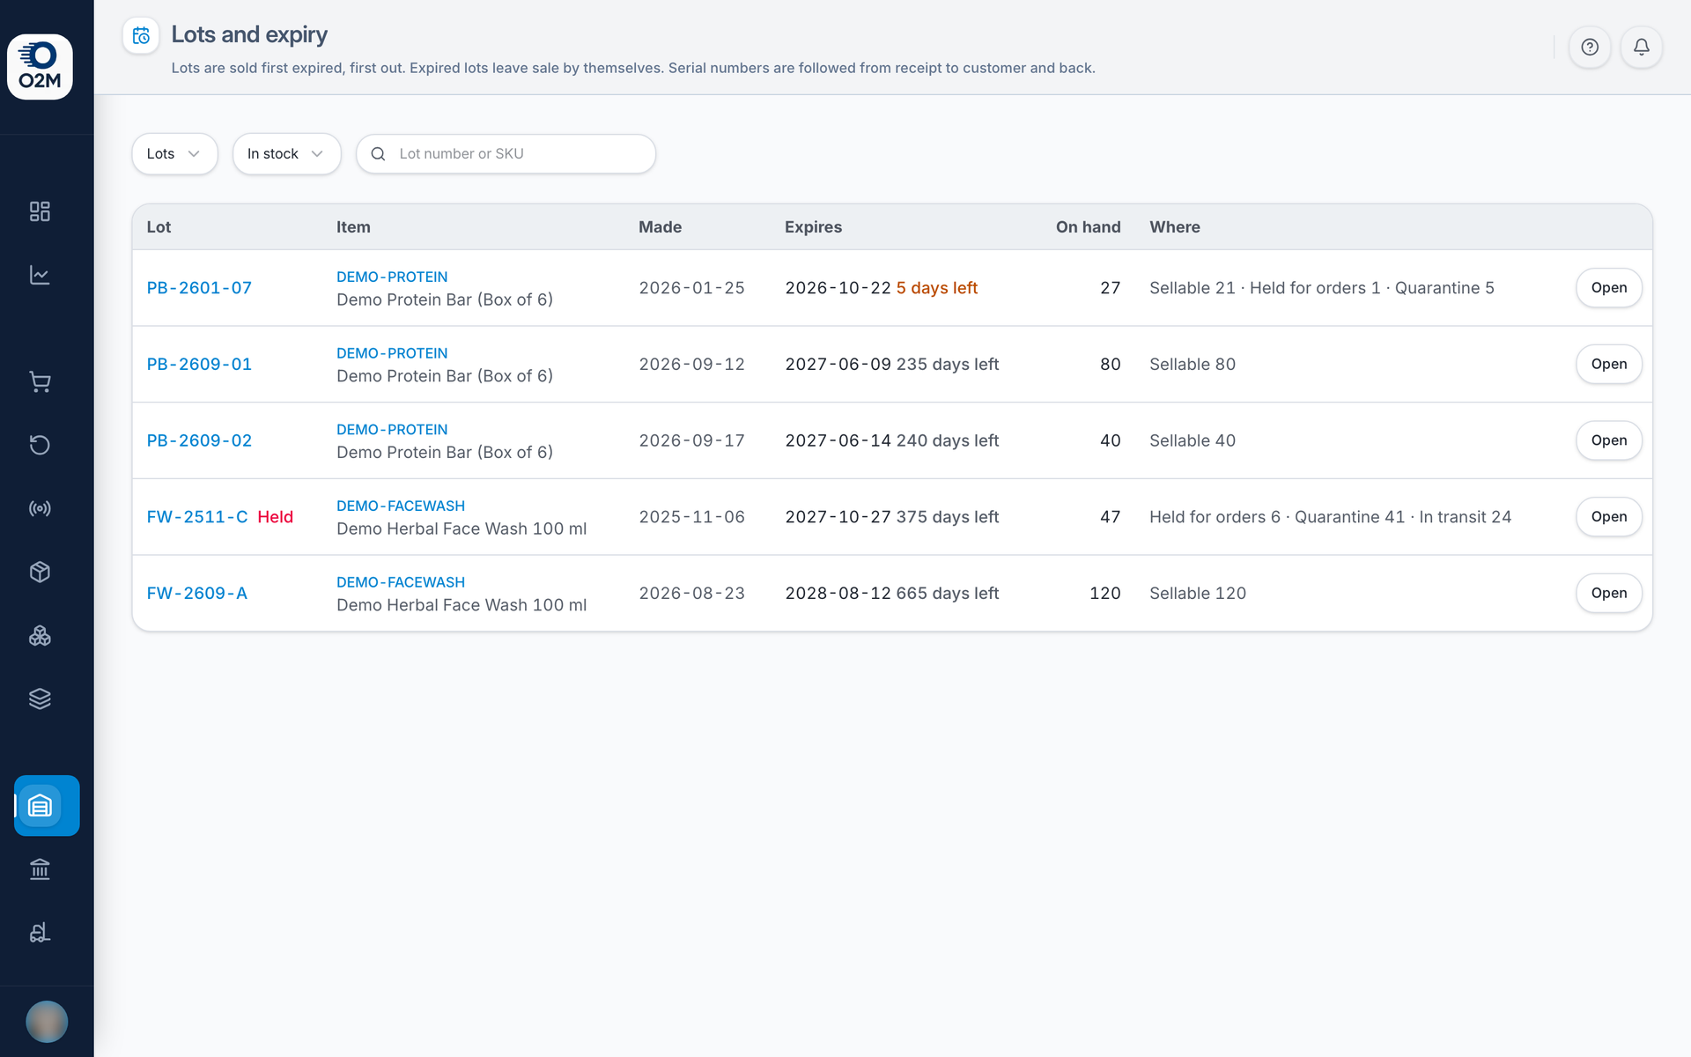
Task: Click the '5 days left' expiry warning
Action: pos(937,288)
